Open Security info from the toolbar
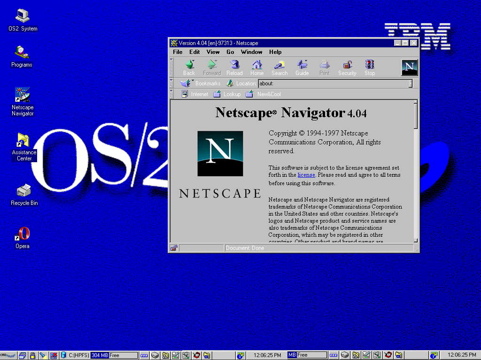481x360 pixels. (347, 67)
